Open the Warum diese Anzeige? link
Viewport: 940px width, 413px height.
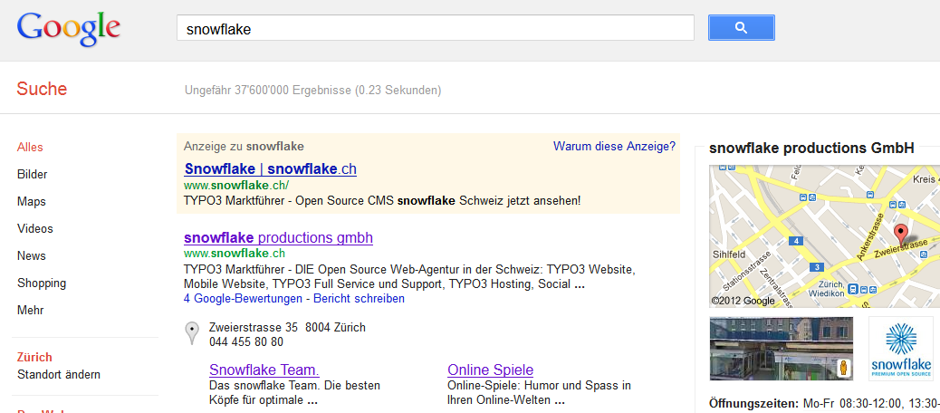tap(614, 146)
